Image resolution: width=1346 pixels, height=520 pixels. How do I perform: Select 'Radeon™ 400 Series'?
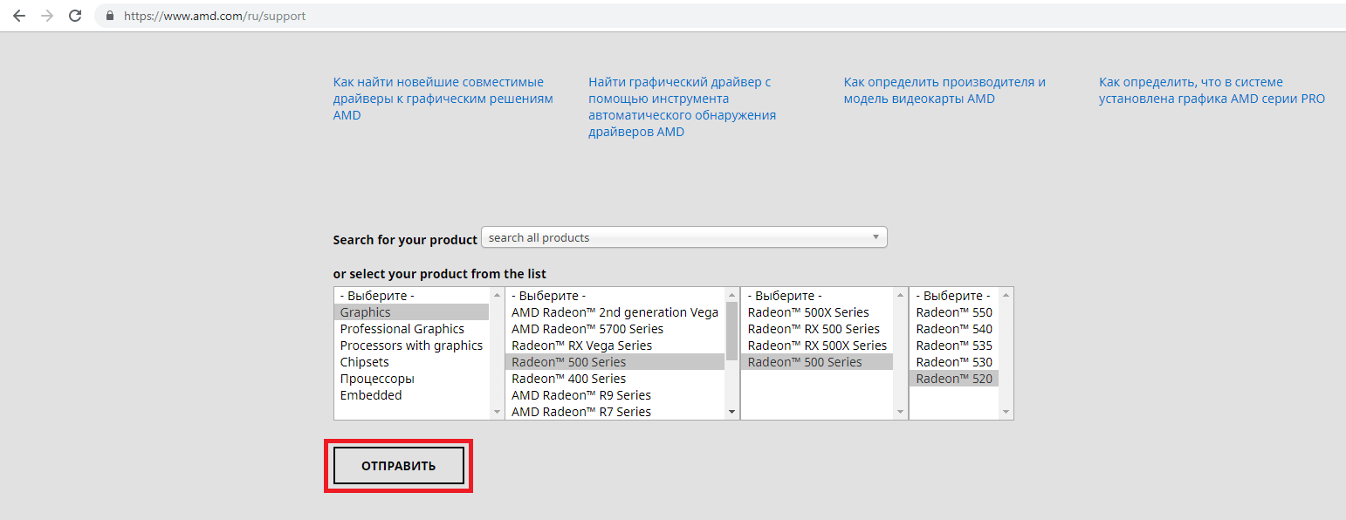615,379
